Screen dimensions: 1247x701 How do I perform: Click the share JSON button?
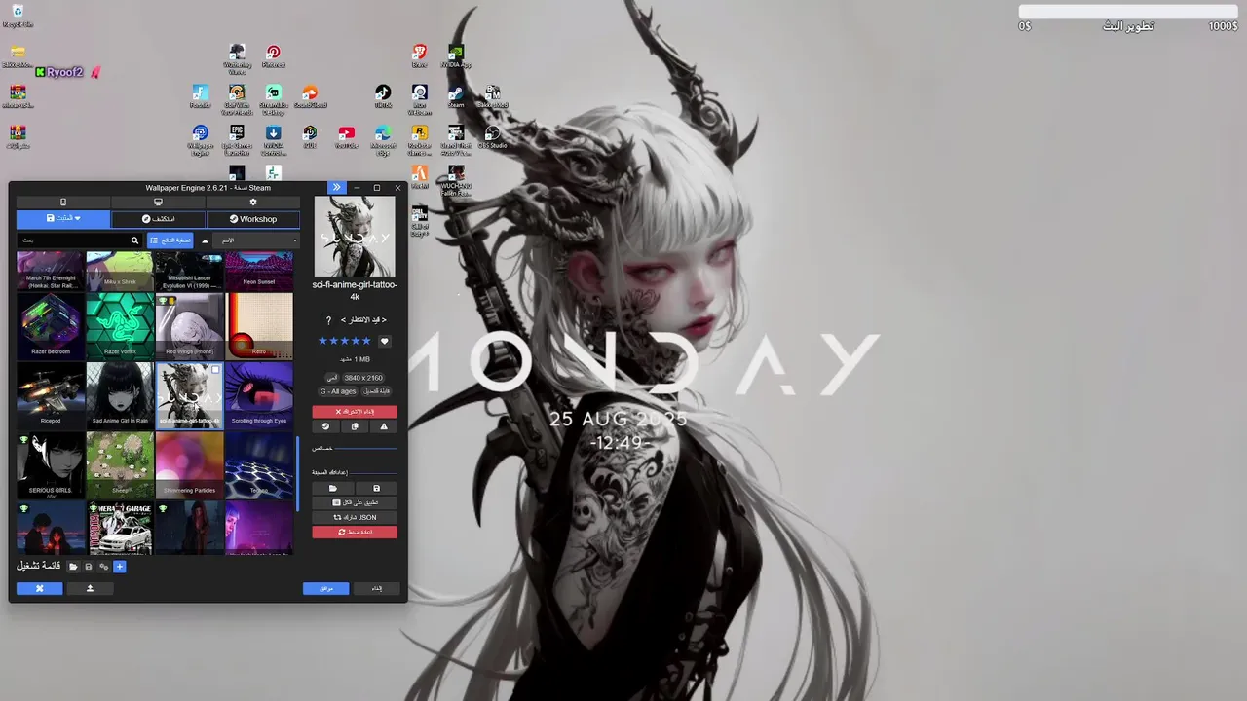355,517
